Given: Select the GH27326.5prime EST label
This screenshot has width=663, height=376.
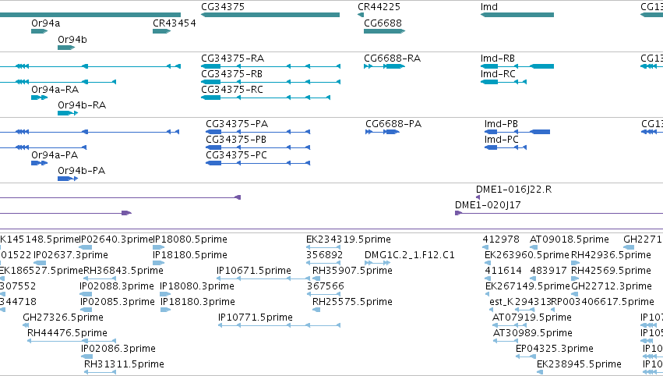Looking at the screenshot, I should click(63, 318).
